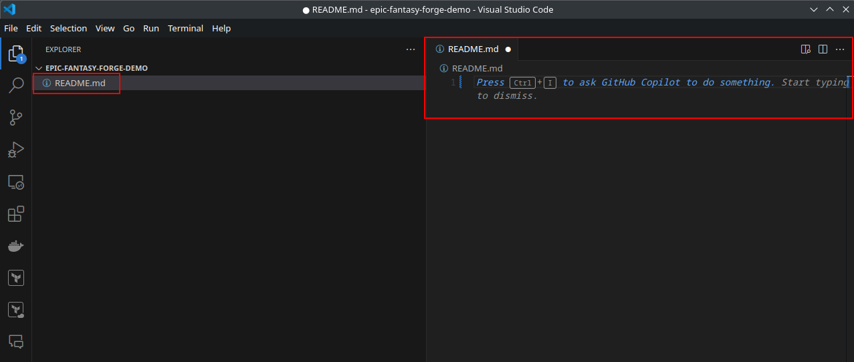Open the Terraform view icon
854x362 pixels.
(16, 278)
